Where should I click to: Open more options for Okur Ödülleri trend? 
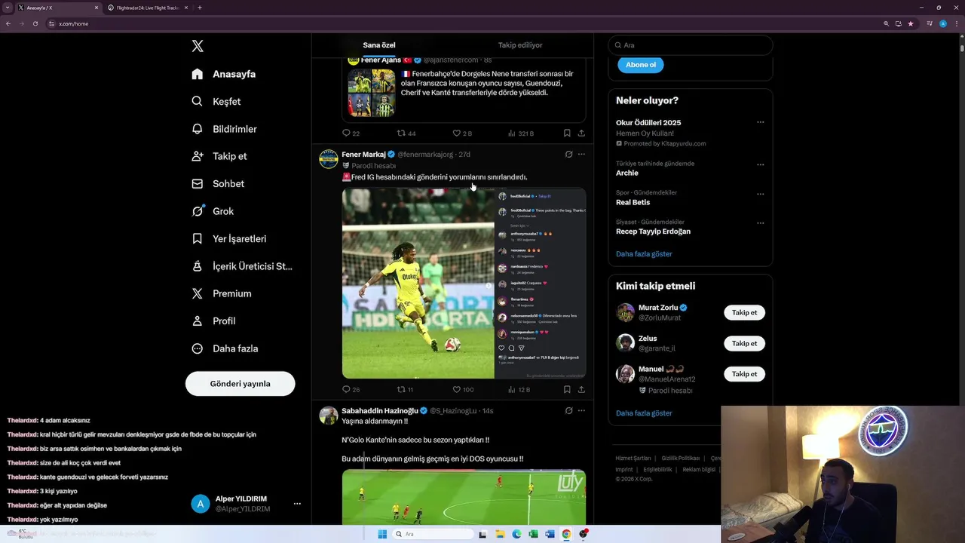(x=760, y=122)
